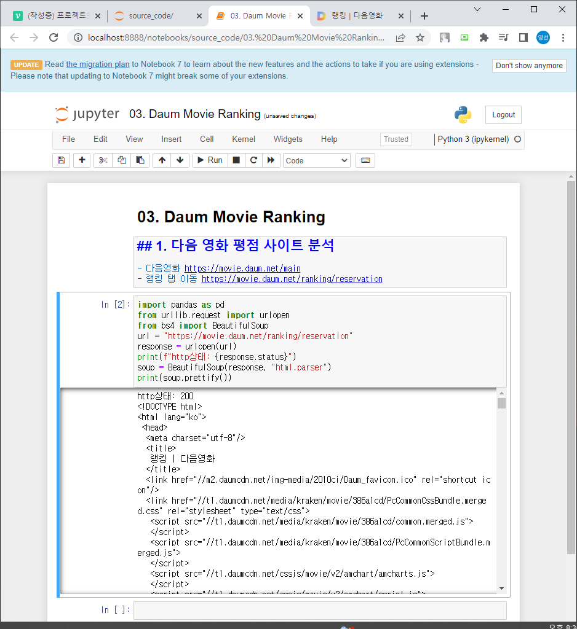Open the Insert menu

click(172, 139)
